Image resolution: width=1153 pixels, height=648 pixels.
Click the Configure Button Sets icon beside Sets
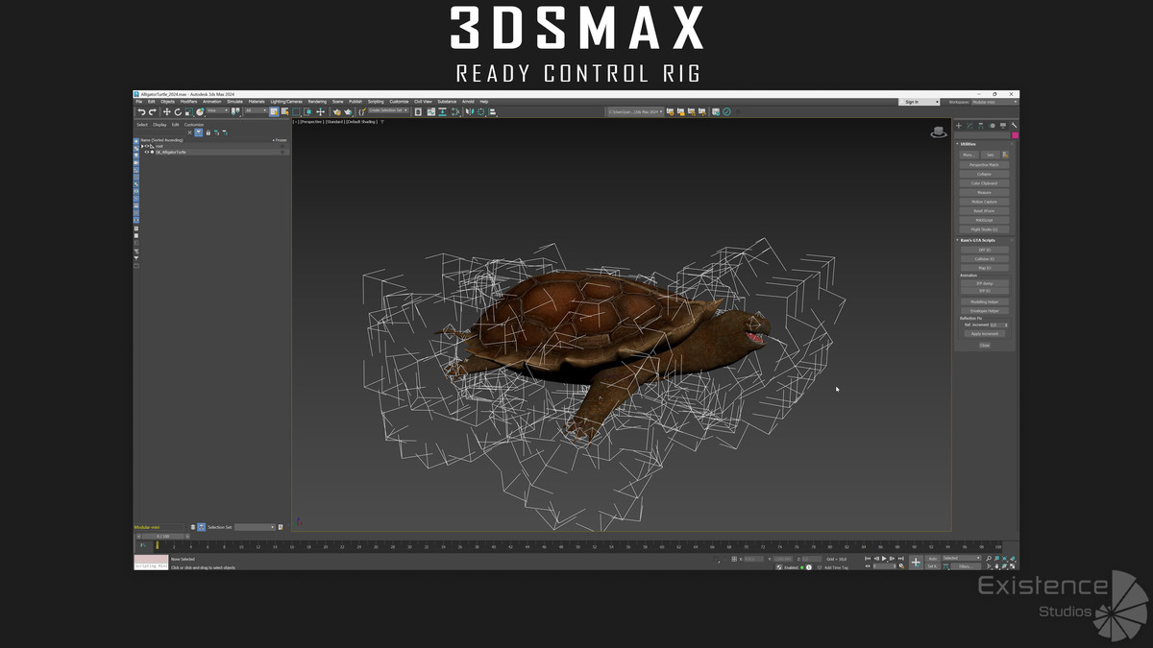point(1005,155)
